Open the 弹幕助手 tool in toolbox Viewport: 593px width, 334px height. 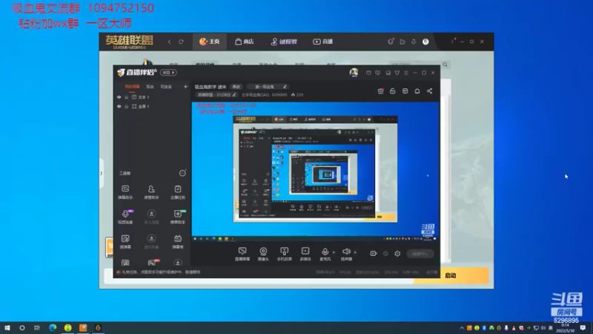125,192
